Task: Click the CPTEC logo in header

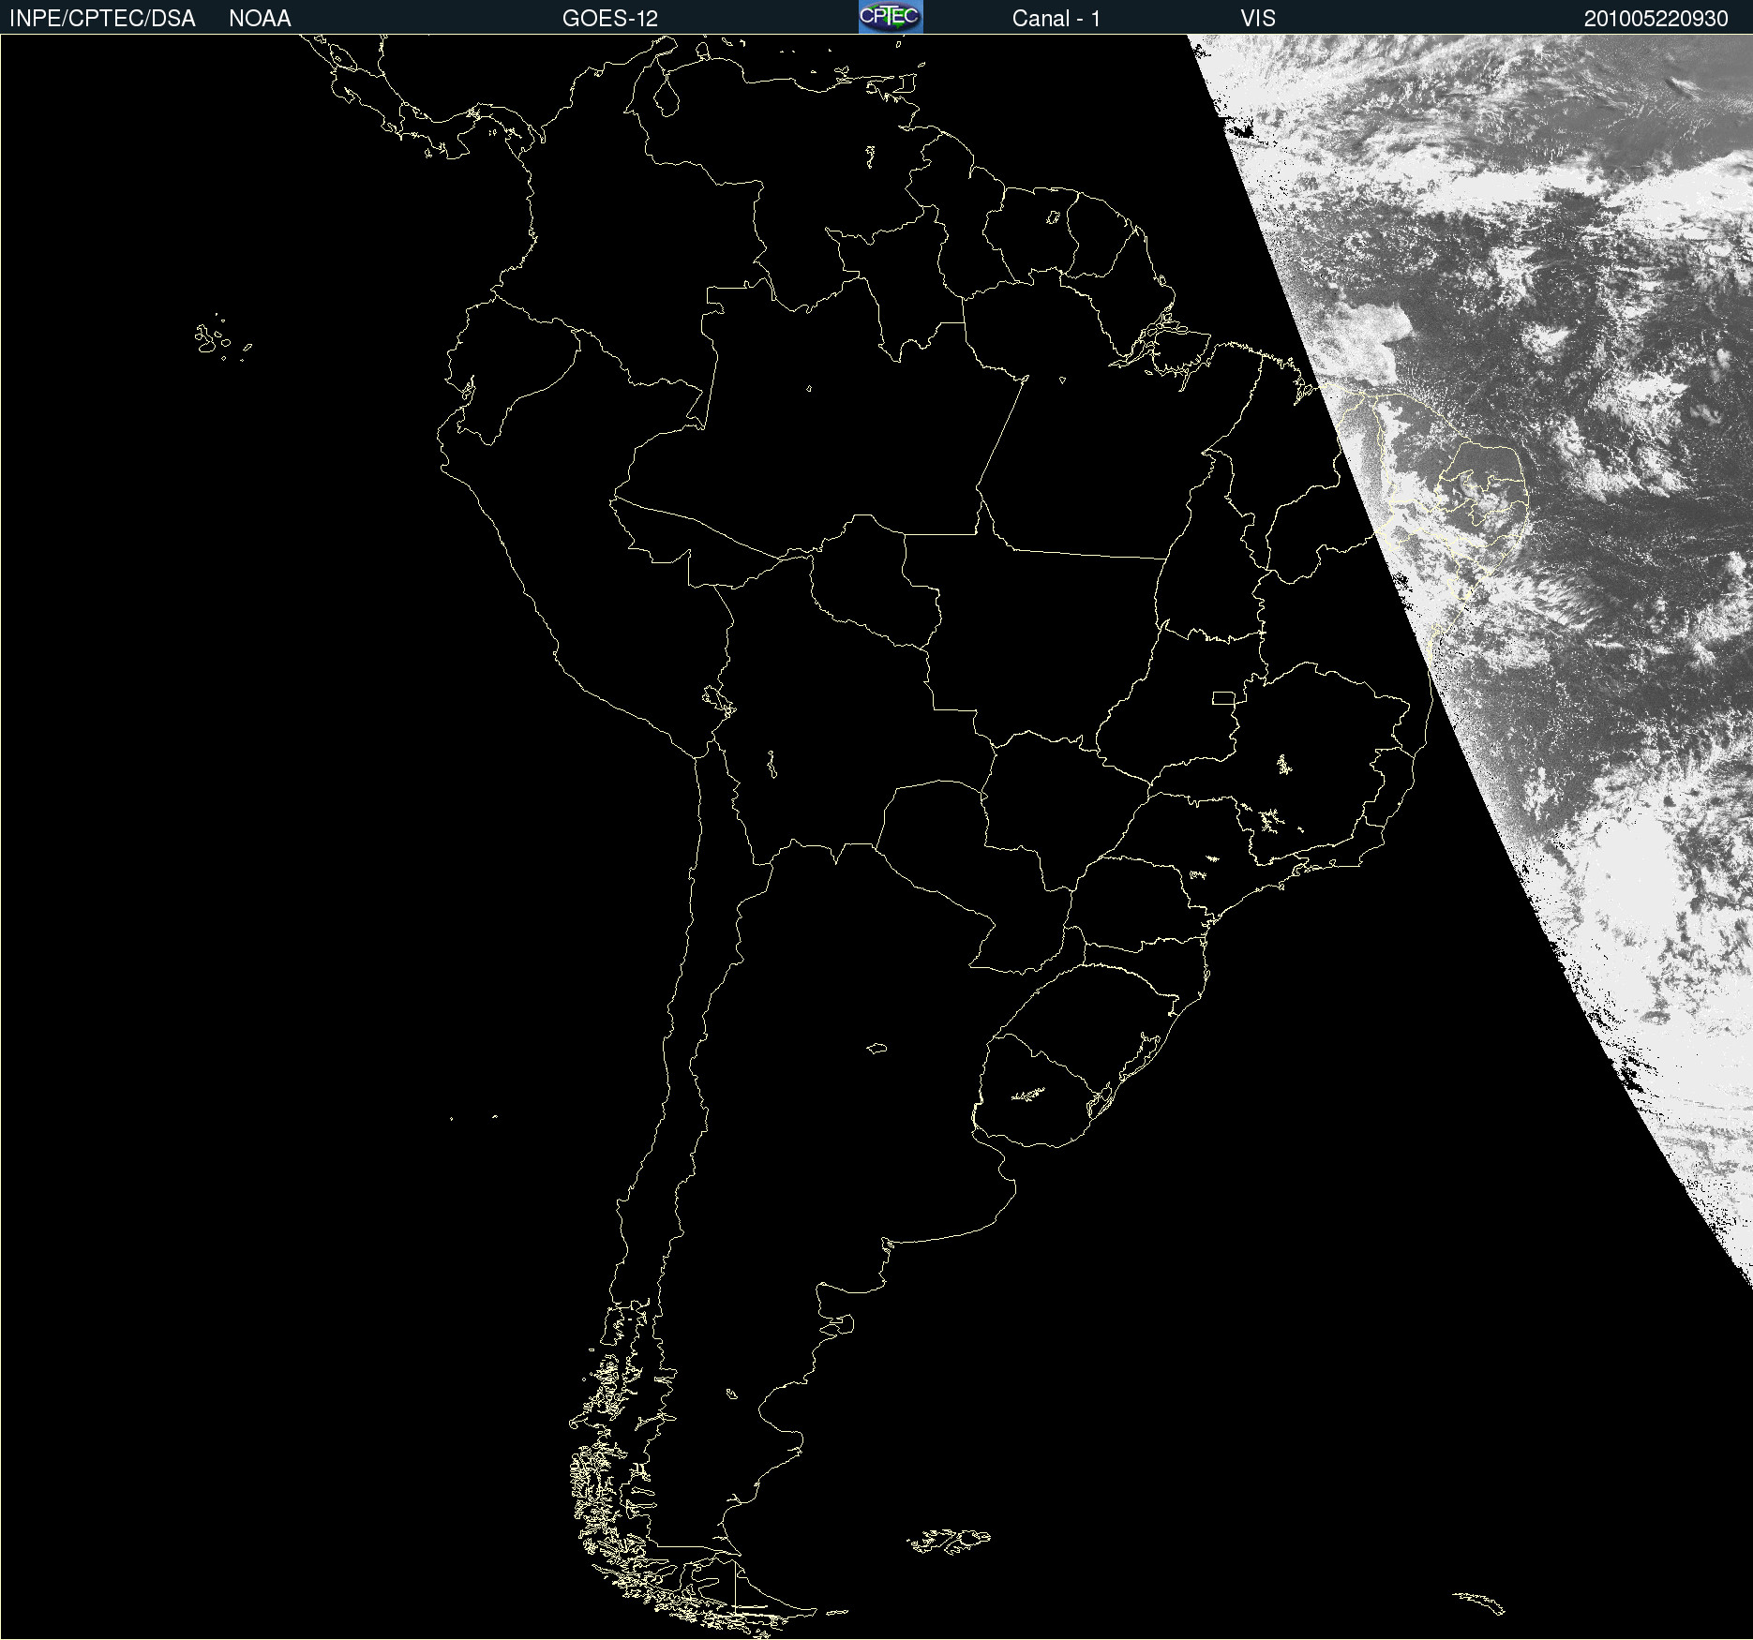Action: (891, 17)
